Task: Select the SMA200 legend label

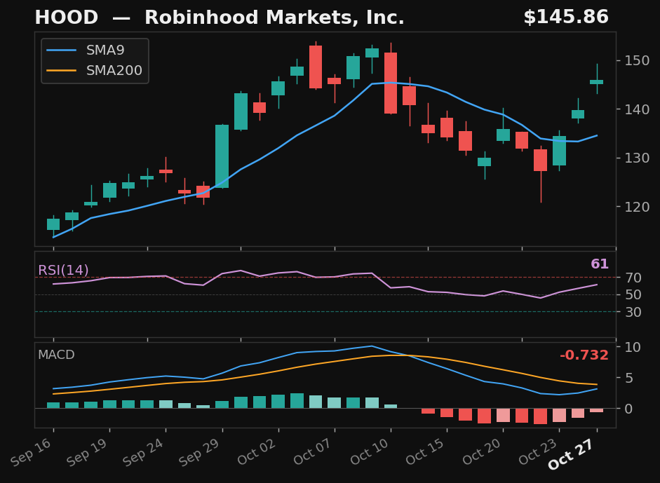Action: [114, 70]
